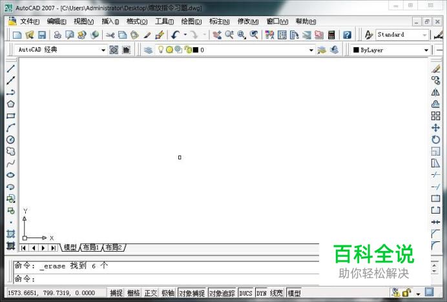The image size is (447, 302).
Task: Toggle DYN dynamic input
Action: (x=262, y=293)
